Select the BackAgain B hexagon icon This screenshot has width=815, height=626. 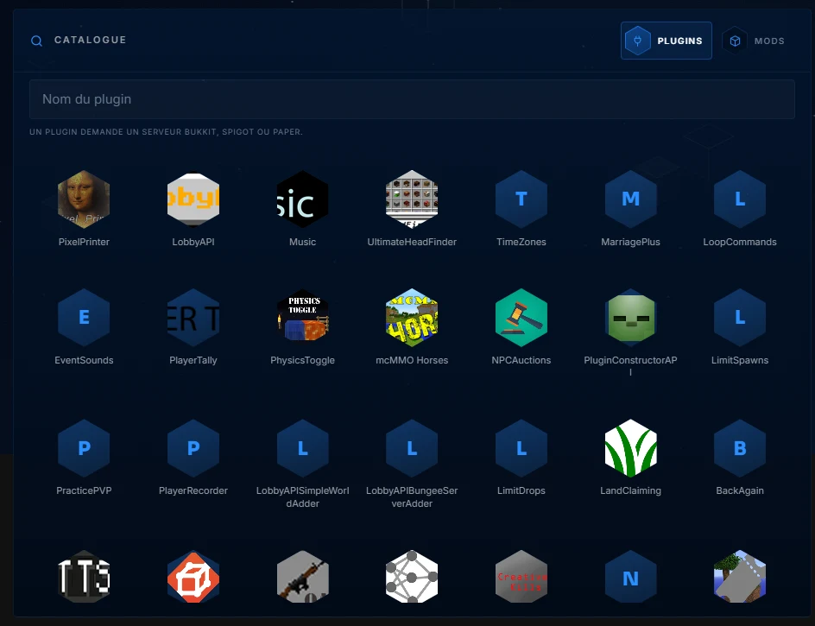[x=740, y=448]
